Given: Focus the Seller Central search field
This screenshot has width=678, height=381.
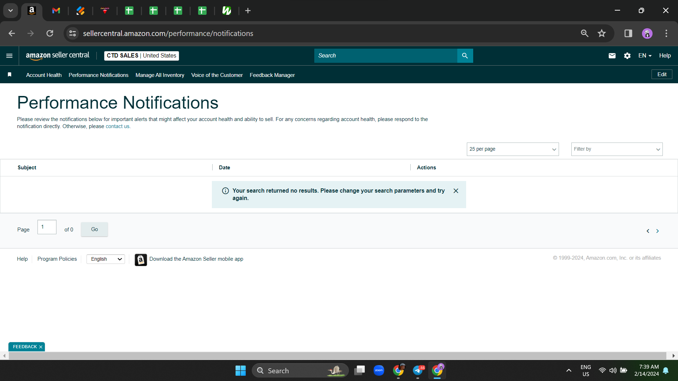Looking at the screenshot, I should coord(386,56).
